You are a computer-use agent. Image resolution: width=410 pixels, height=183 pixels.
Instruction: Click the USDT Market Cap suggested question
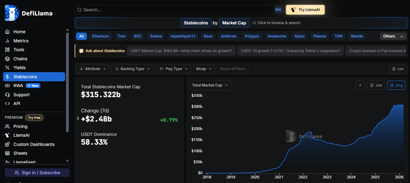(181, 51)
